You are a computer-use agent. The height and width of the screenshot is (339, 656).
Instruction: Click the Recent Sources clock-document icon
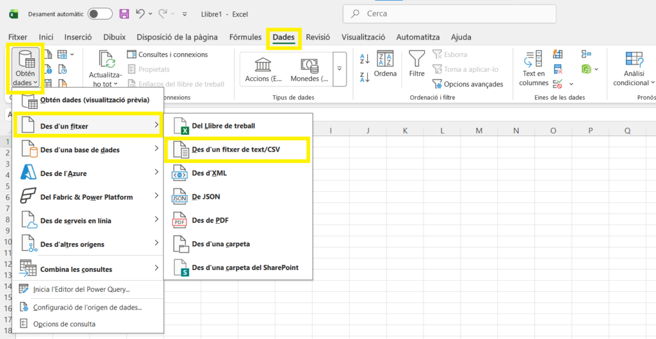[62, 69]
